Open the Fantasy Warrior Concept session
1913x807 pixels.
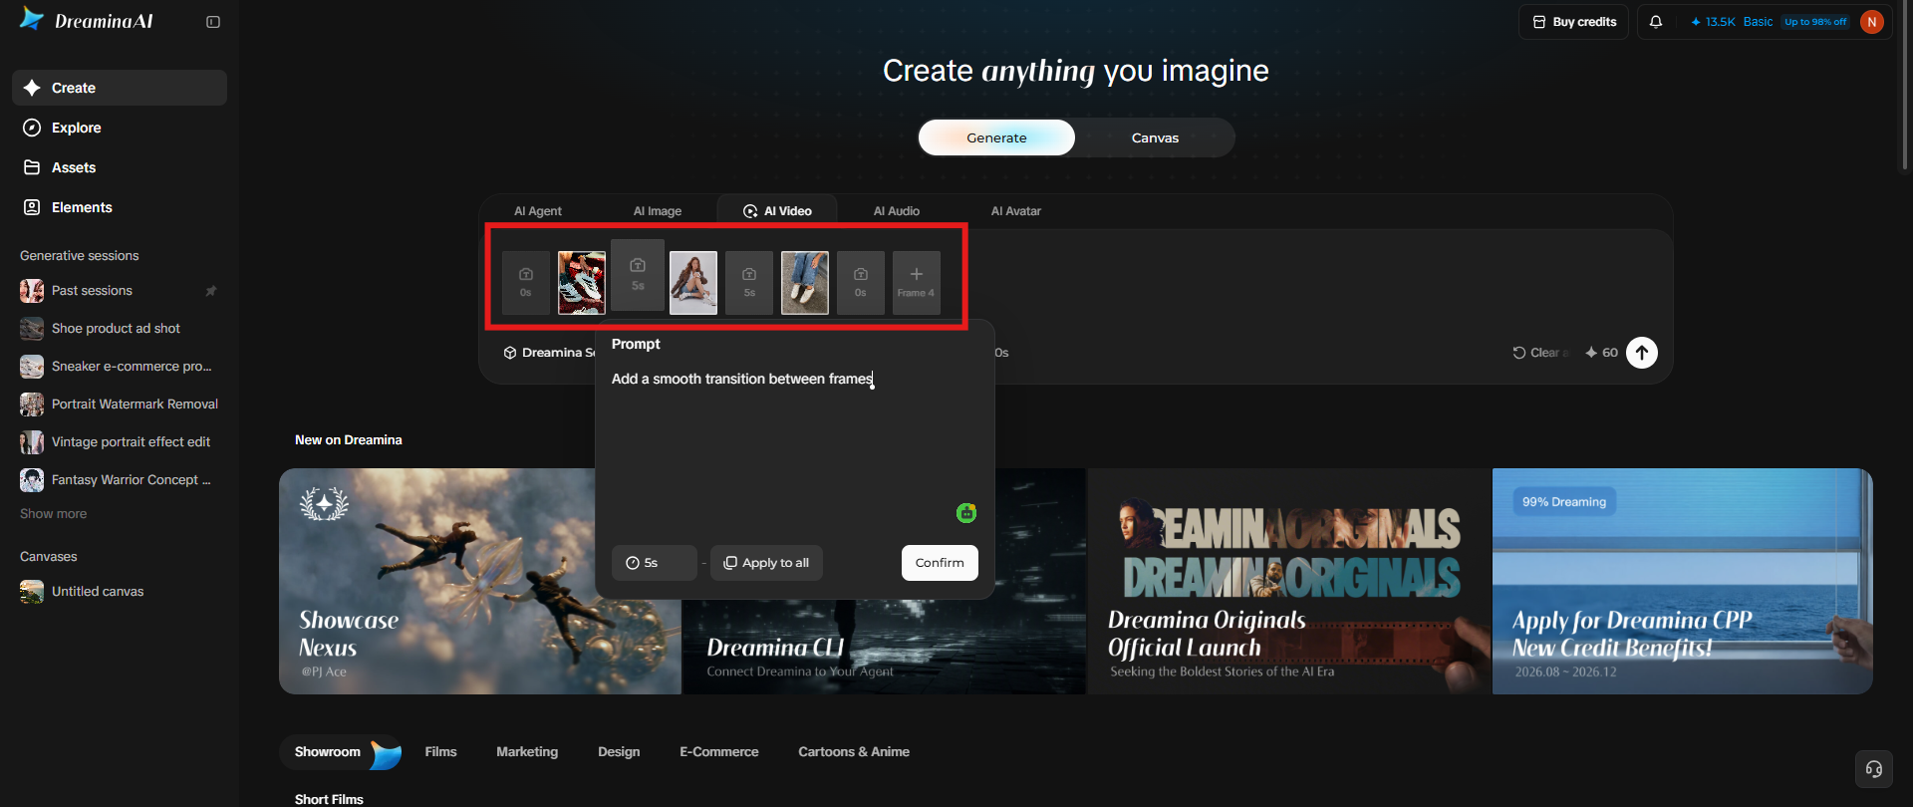click(x=120, y=480)
